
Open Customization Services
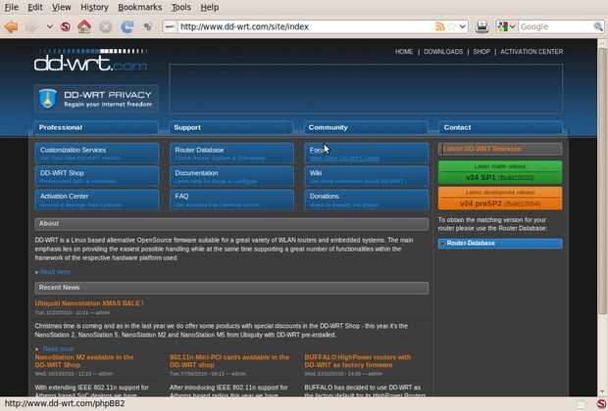pyautogui.click(x=96, y=153)
